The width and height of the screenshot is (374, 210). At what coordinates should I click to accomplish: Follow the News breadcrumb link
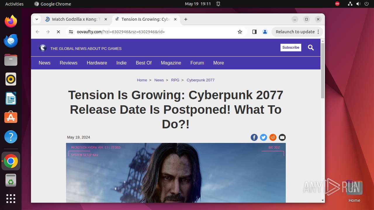159,80
